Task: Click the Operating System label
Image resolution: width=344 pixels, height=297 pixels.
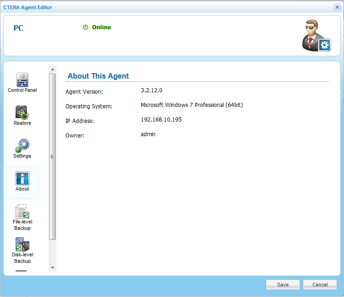Action: coord(89,106)
